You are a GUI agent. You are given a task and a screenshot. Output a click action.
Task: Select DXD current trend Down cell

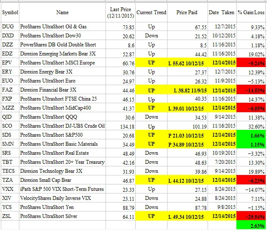click(151, 36)
